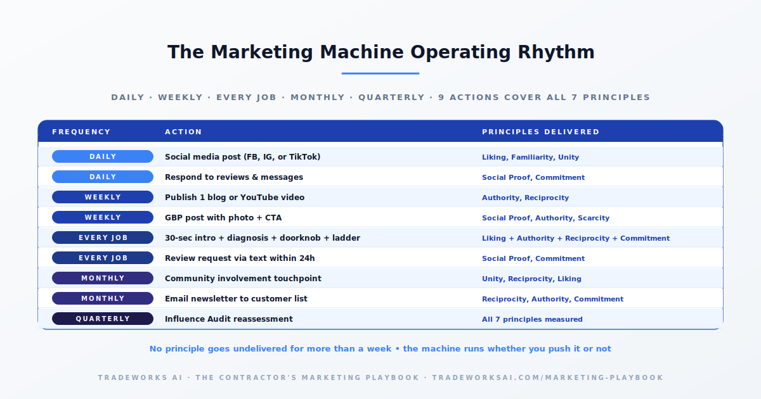Click 'Unity, Reciprocity, Liking' principles
Image resolution: width=761 pixels, height=399 pixels.
point(531,279)
